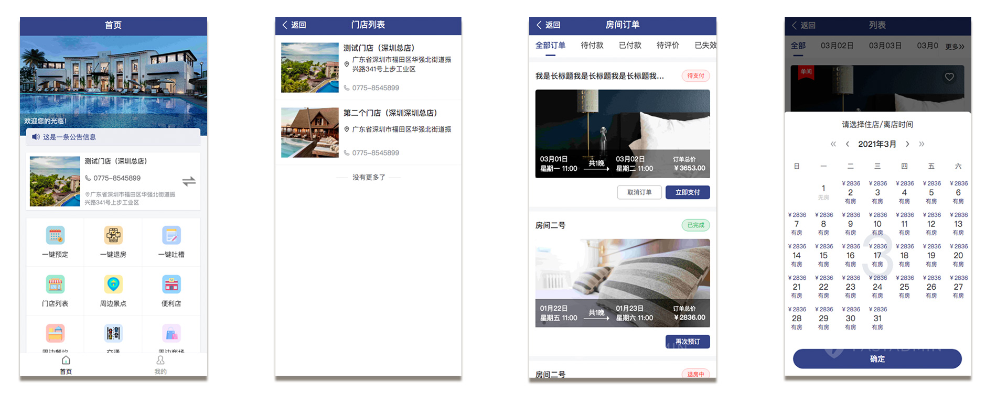
Task: Go back from the 门店列表 screen
Action: 294,25
